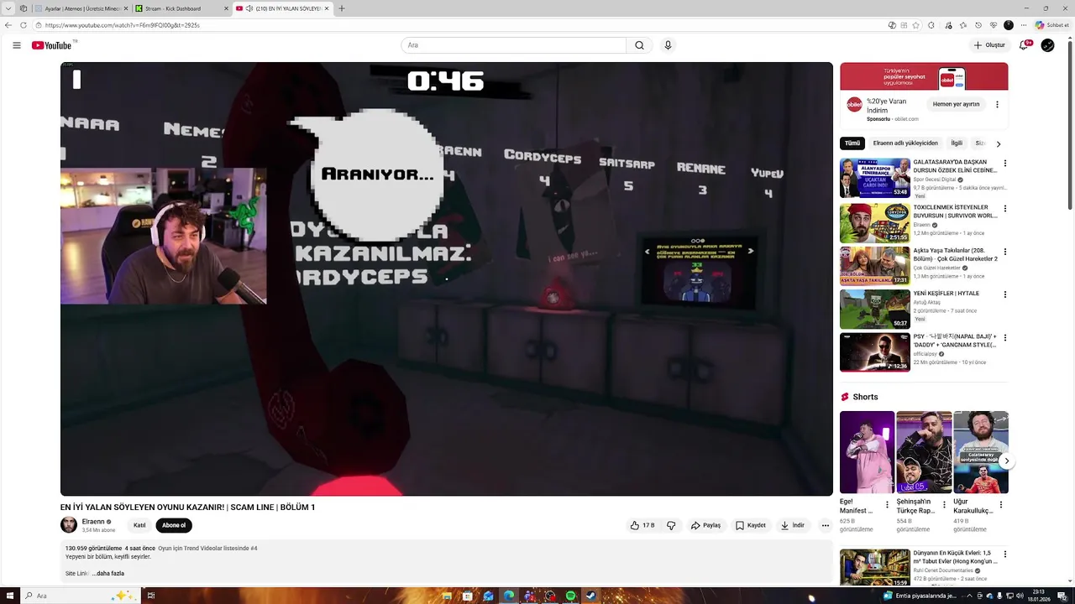This screenshot has height=604, width=1075.
Task: Click the Paylaş share button
Action: (705, 525)
